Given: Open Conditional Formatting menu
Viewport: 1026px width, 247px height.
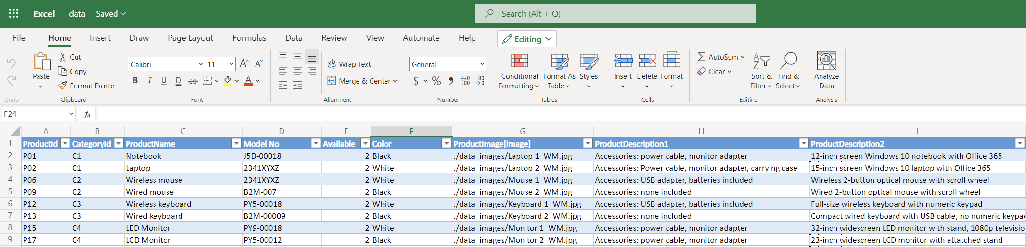Looking at the screenshot, I should point(519,71).
